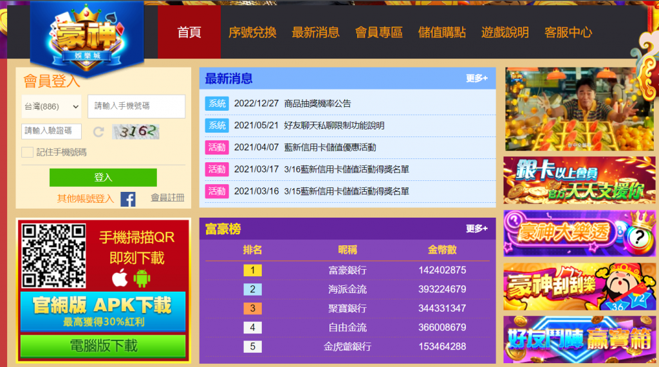Click the 金幣數 column header
Image resolution: width=659 pixels, height=367 pixels.
tap(442, 250)
